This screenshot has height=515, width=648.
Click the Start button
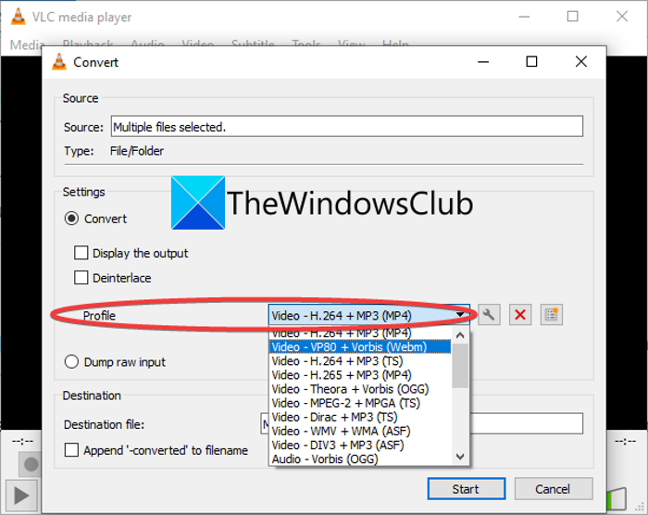pyautogui.click(x=467, y=489)
